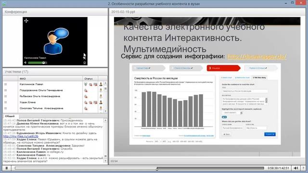This screenshot has width=308, height=173.
Task: Click the speaker icon under the presenter video
Action: (26, 63)
